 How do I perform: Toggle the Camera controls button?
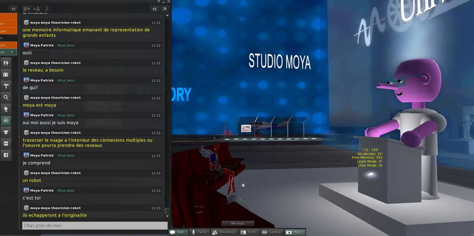click(x=271, y=232)
